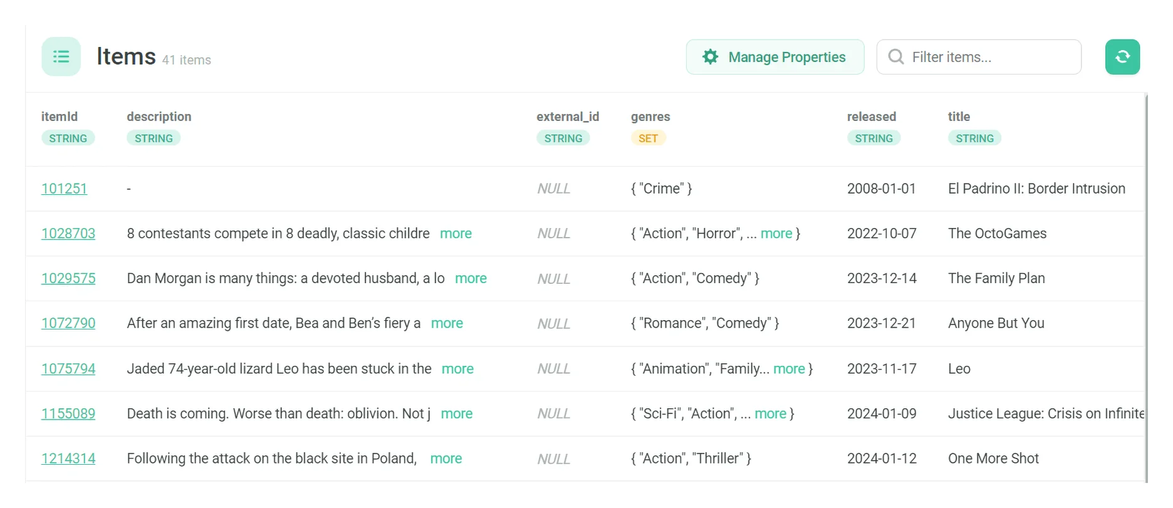Click the SET type badge under genres
Image resolution: width=1173 pixels, height=508 pixels.
pyautogui.click(x=648, y=138)
